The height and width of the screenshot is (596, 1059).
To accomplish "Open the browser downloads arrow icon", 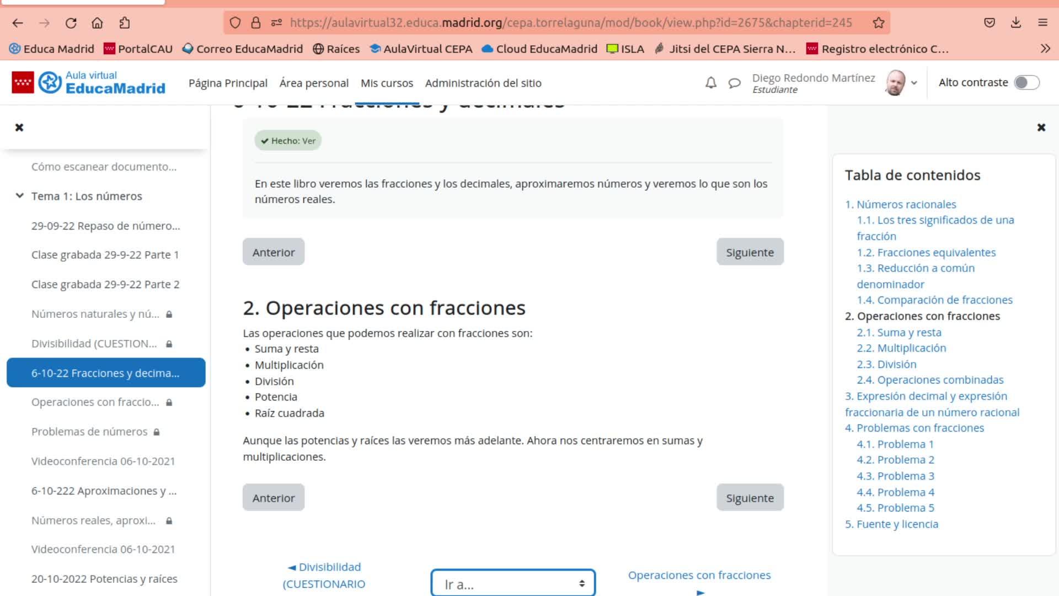I will click(x=1015, y=23).
